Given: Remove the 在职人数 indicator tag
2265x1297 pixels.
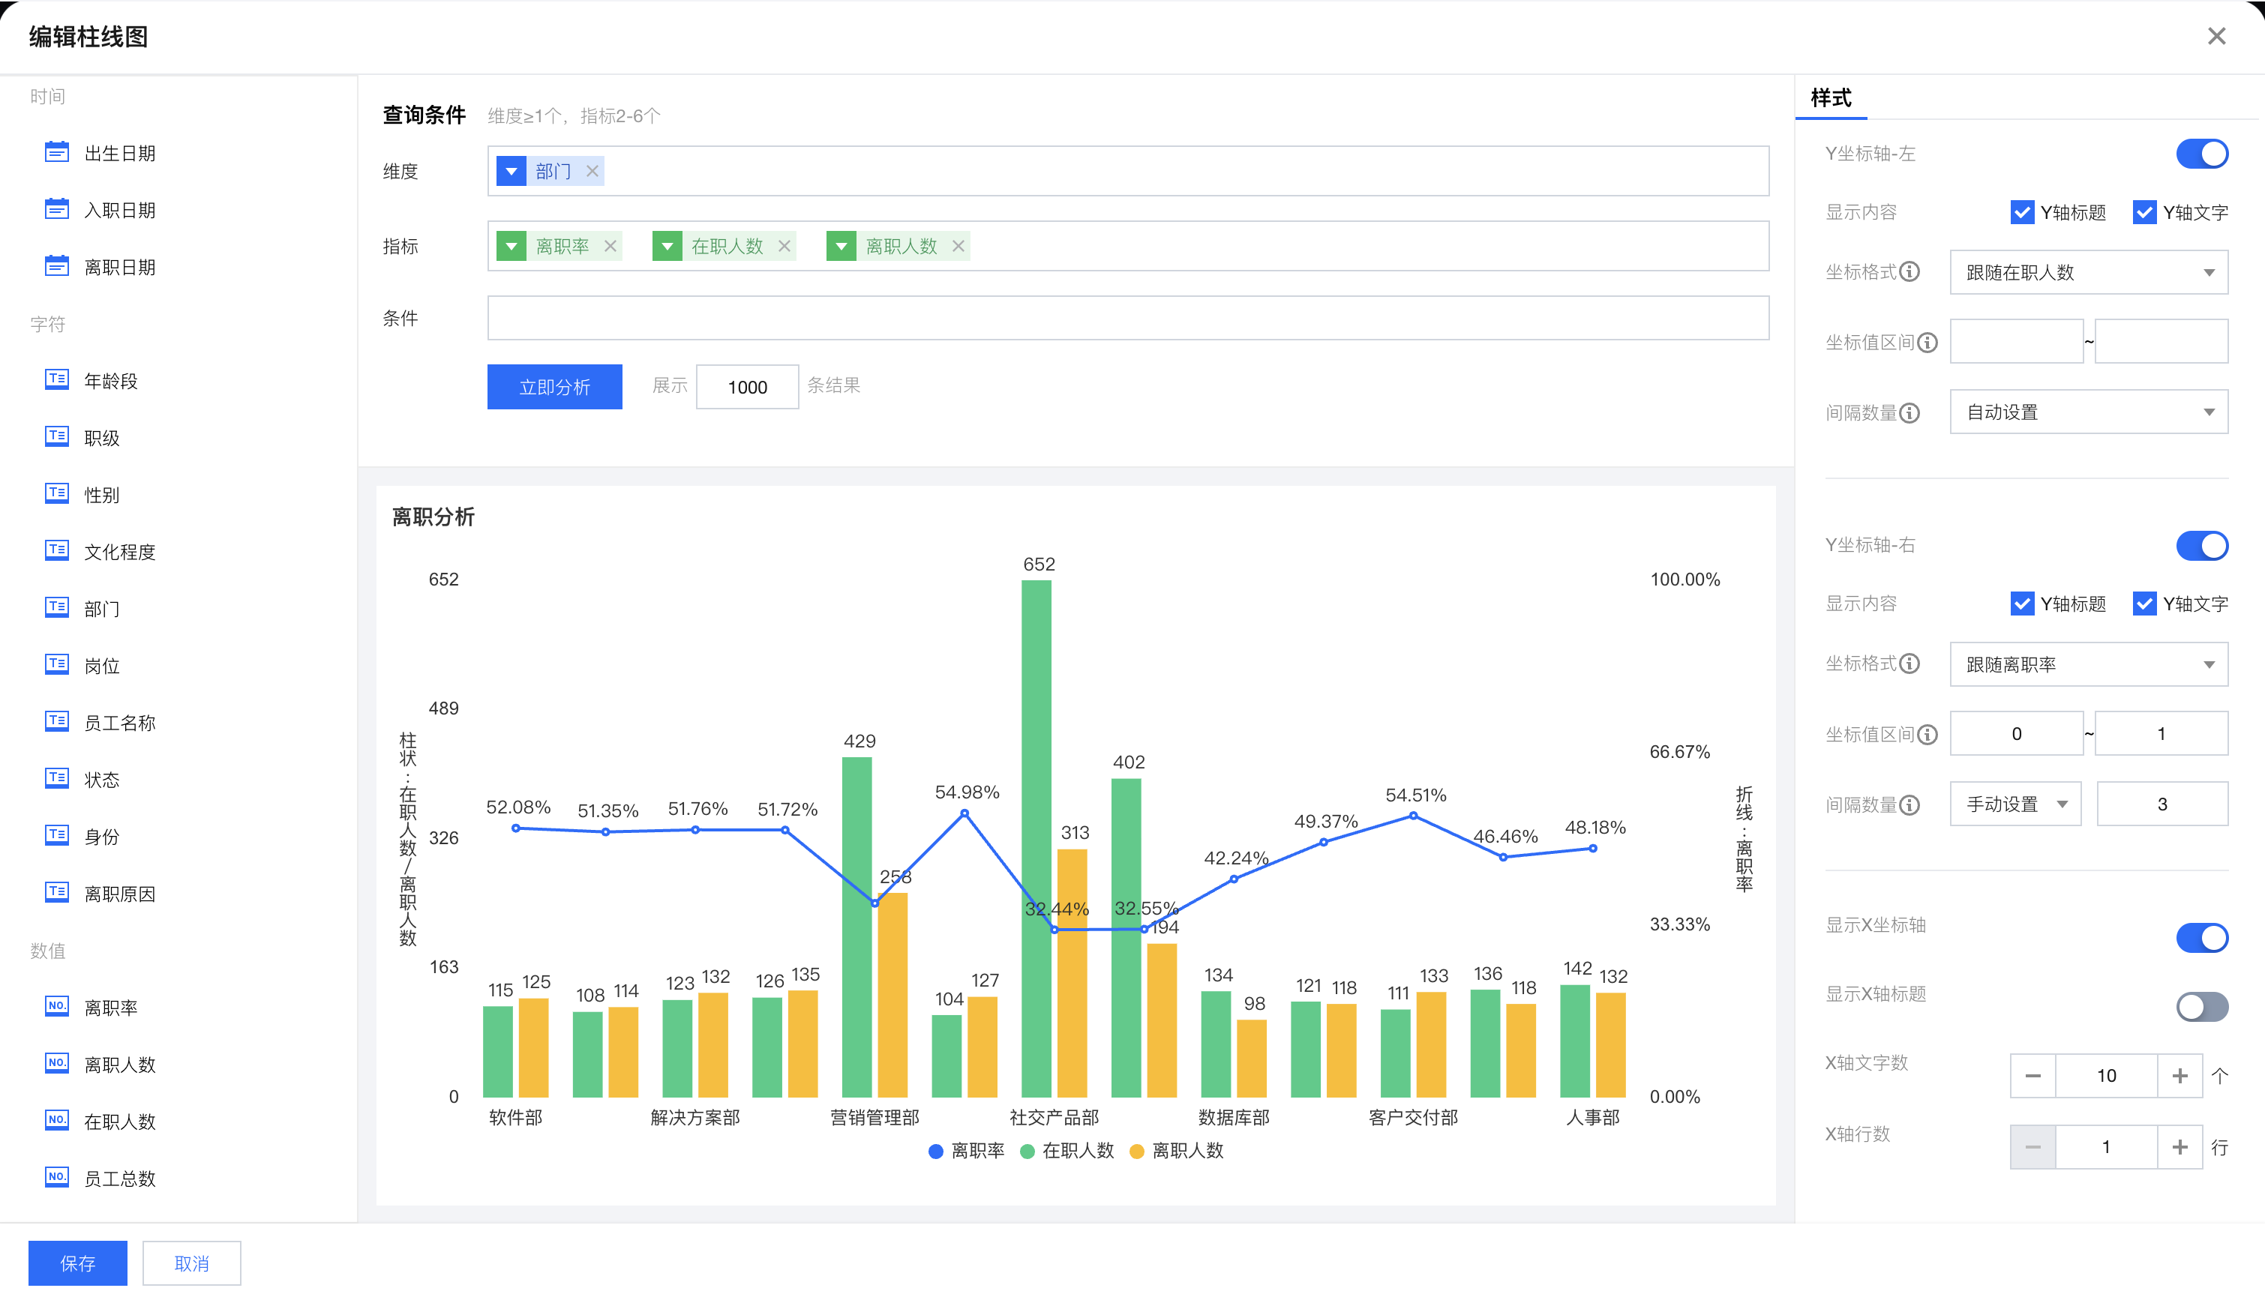Looking at the screenshot, I should [x=784, y=246].
